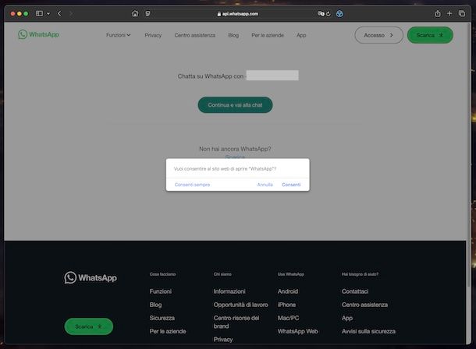The width and height of the screenshot is (476, 349).
Task: Open footer link Centro risorse del brand
Action: pyautogui.click(x=236, y=322)
